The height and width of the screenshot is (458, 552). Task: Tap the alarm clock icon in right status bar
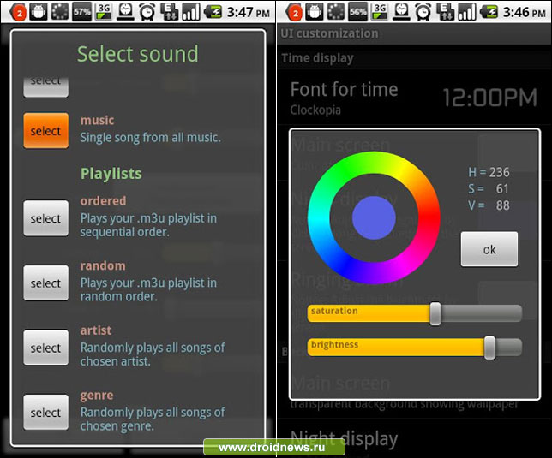(x=423, y=12)
